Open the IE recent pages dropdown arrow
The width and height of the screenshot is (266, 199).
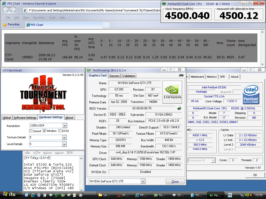19,10
